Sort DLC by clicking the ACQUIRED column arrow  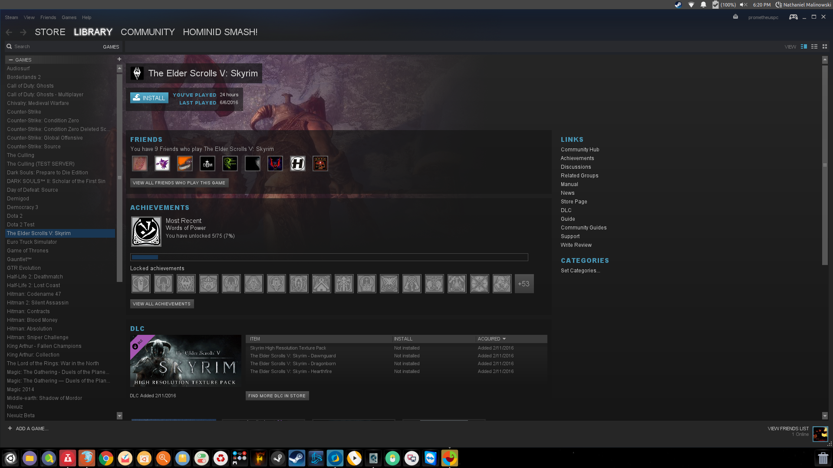click(504, 339)
